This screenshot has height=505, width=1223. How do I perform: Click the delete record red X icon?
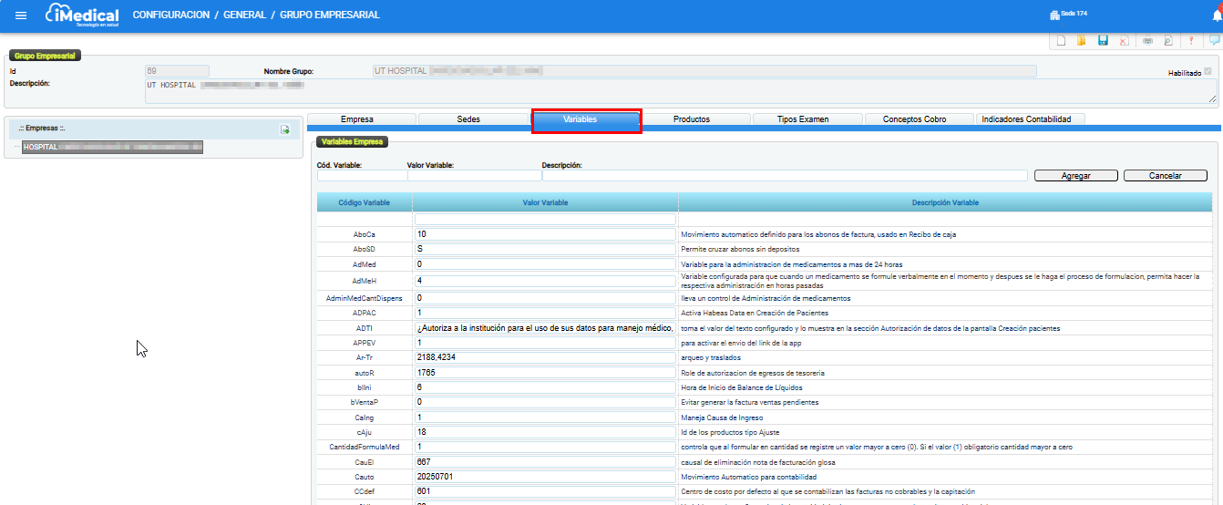point(1124,40)
